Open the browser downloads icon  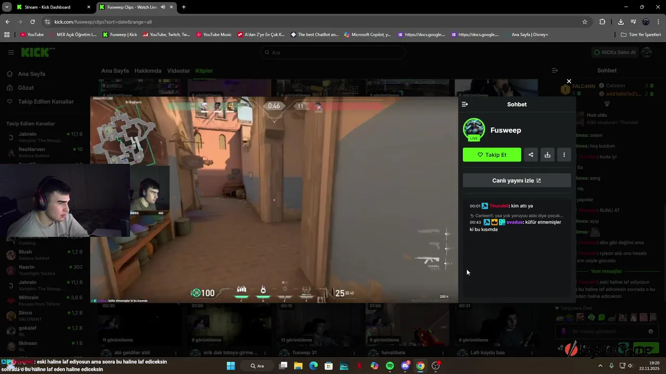coord(621,22)
